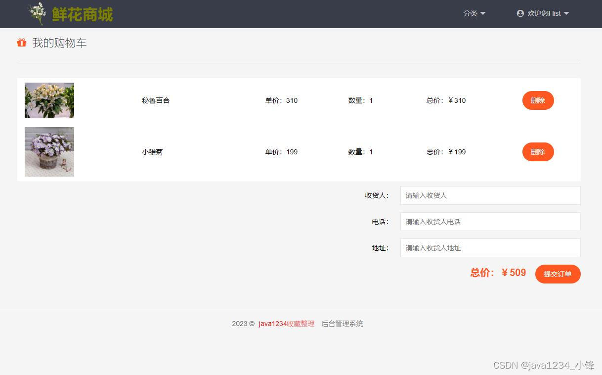The width and height of the screenshot is (602, 375).
Task: Click the 收货人: field label
Action: (x=377, y=195)
